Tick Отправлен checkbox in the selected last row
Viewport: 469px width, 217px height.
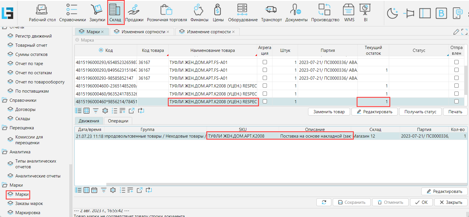tap(456, 101)
